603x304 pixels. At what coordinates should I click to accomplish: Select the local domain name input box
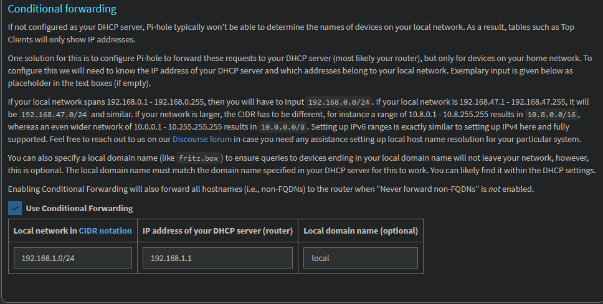pos(361,258)
